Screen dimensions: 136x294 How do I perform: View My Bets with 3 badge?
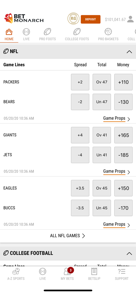[67, 274]
